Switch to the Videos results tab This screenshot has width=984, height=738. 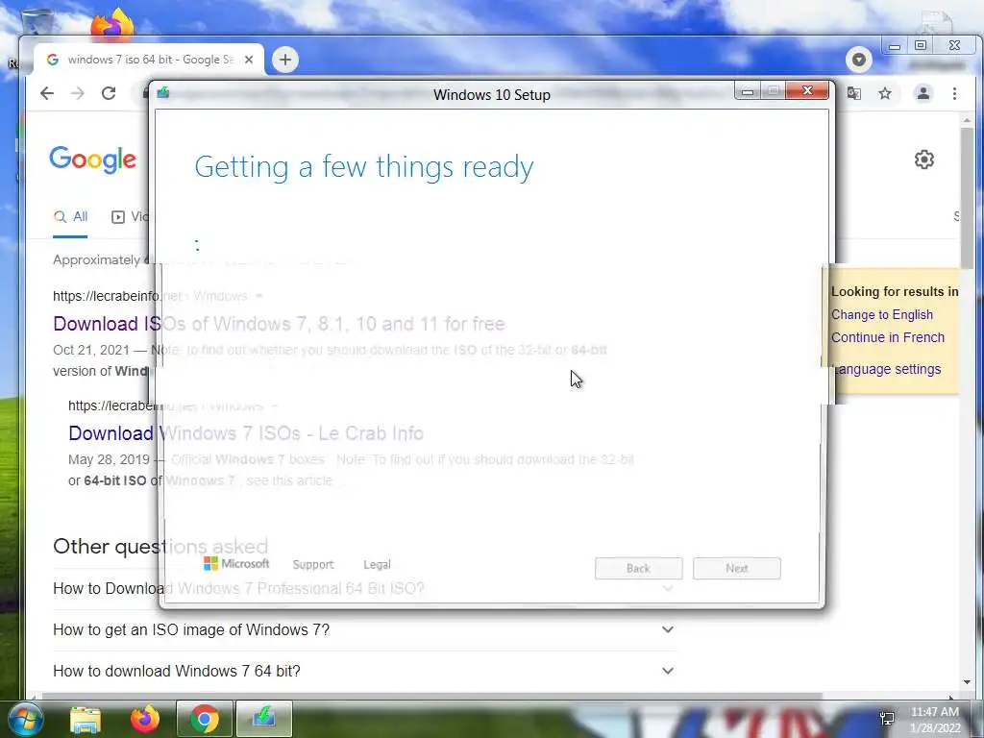[x=130, y=217]
